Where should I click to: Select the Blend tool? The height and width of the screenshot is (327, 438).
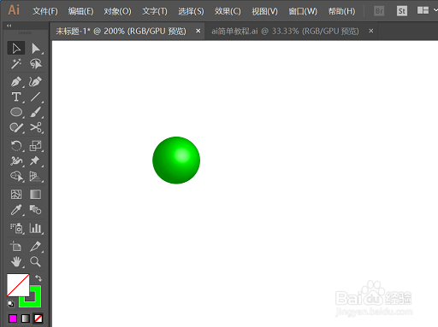click(x=36, y=210)
